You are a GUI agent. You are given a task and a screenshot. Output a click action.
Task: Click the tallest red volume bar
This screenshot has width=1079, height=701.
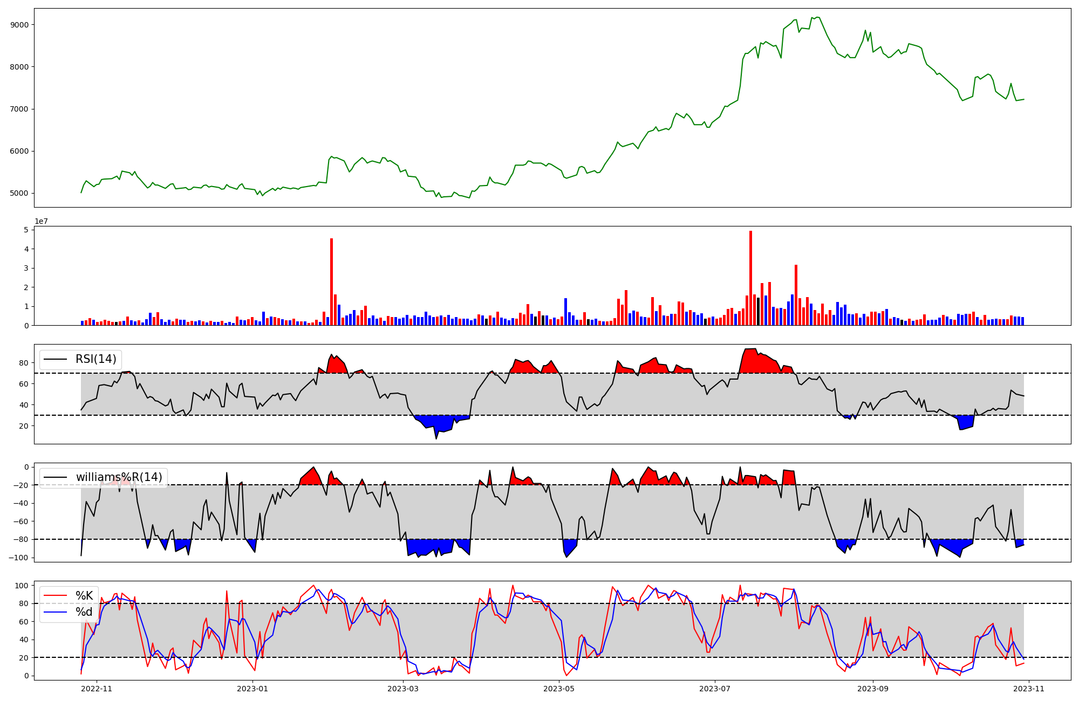click(x=750, y=278)
